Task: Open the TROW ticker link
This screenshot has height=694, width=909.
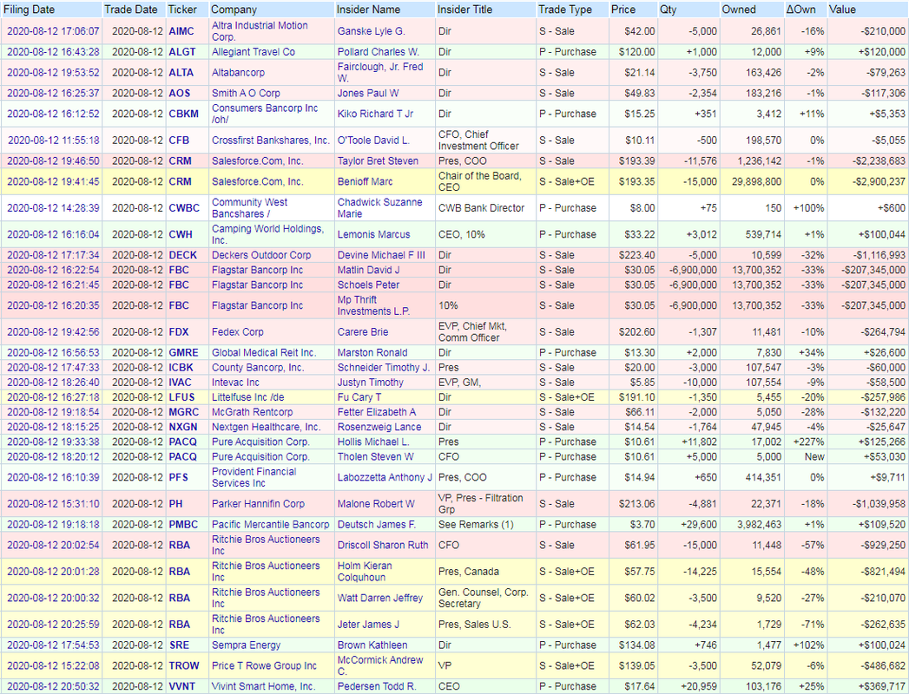Action: pyautogui.click(x=184, y=666)
